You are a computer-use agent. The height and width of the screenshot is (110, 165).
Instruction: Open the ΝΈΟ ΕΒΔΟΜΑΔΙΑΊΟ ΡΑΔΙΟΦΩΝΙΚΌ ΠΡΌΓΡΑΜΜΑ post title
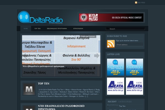61,107
